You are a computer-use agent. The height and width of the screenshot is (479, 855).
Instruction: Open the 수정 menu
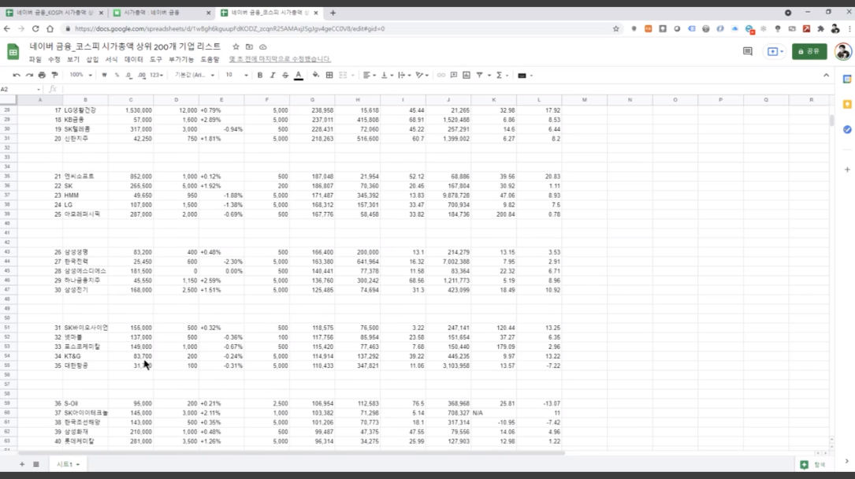(x=54, y=59)
